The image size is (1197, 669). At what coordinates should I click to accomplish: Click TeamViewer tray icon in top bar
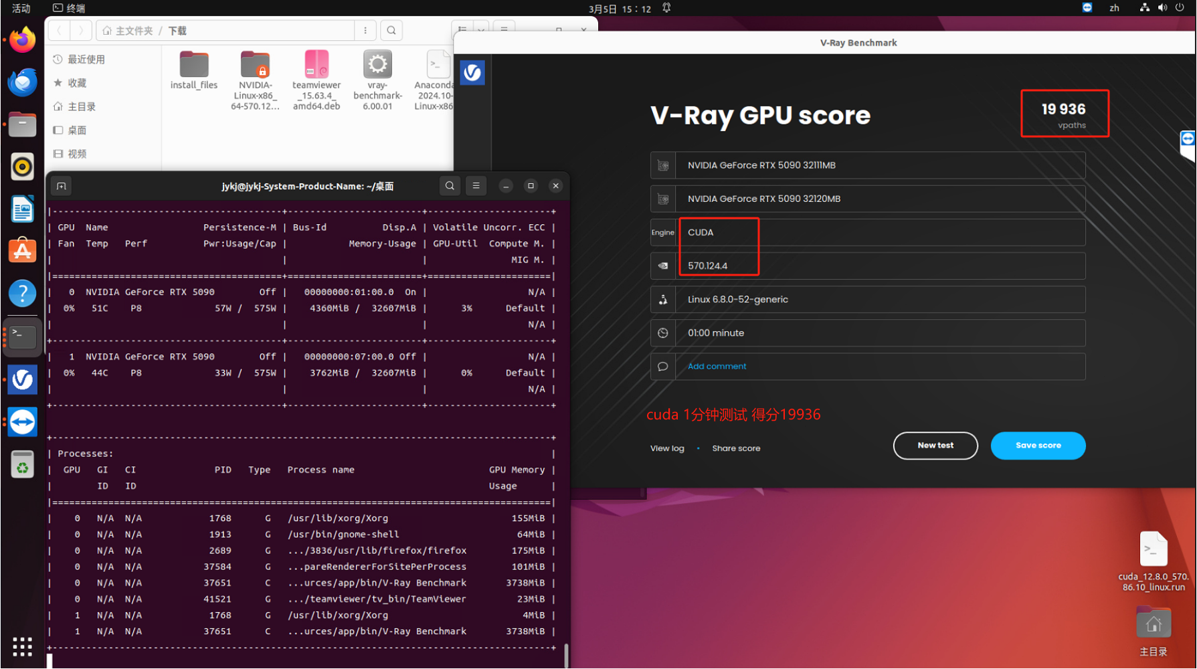[x=1087, y=7]
